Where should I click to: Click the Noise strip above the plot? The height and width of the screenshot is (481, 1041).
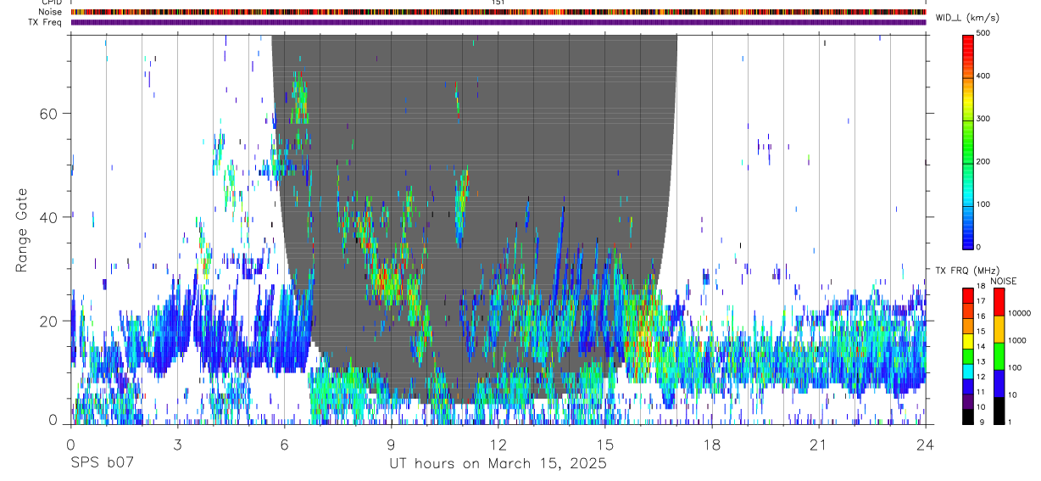click(498, 12)
